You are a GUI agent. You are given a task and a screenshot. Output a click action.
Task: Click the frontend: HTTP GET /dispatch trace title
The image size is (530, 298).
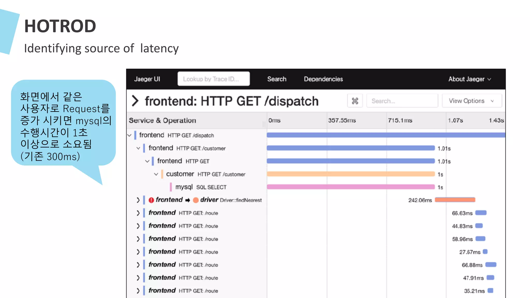(232, 101)
